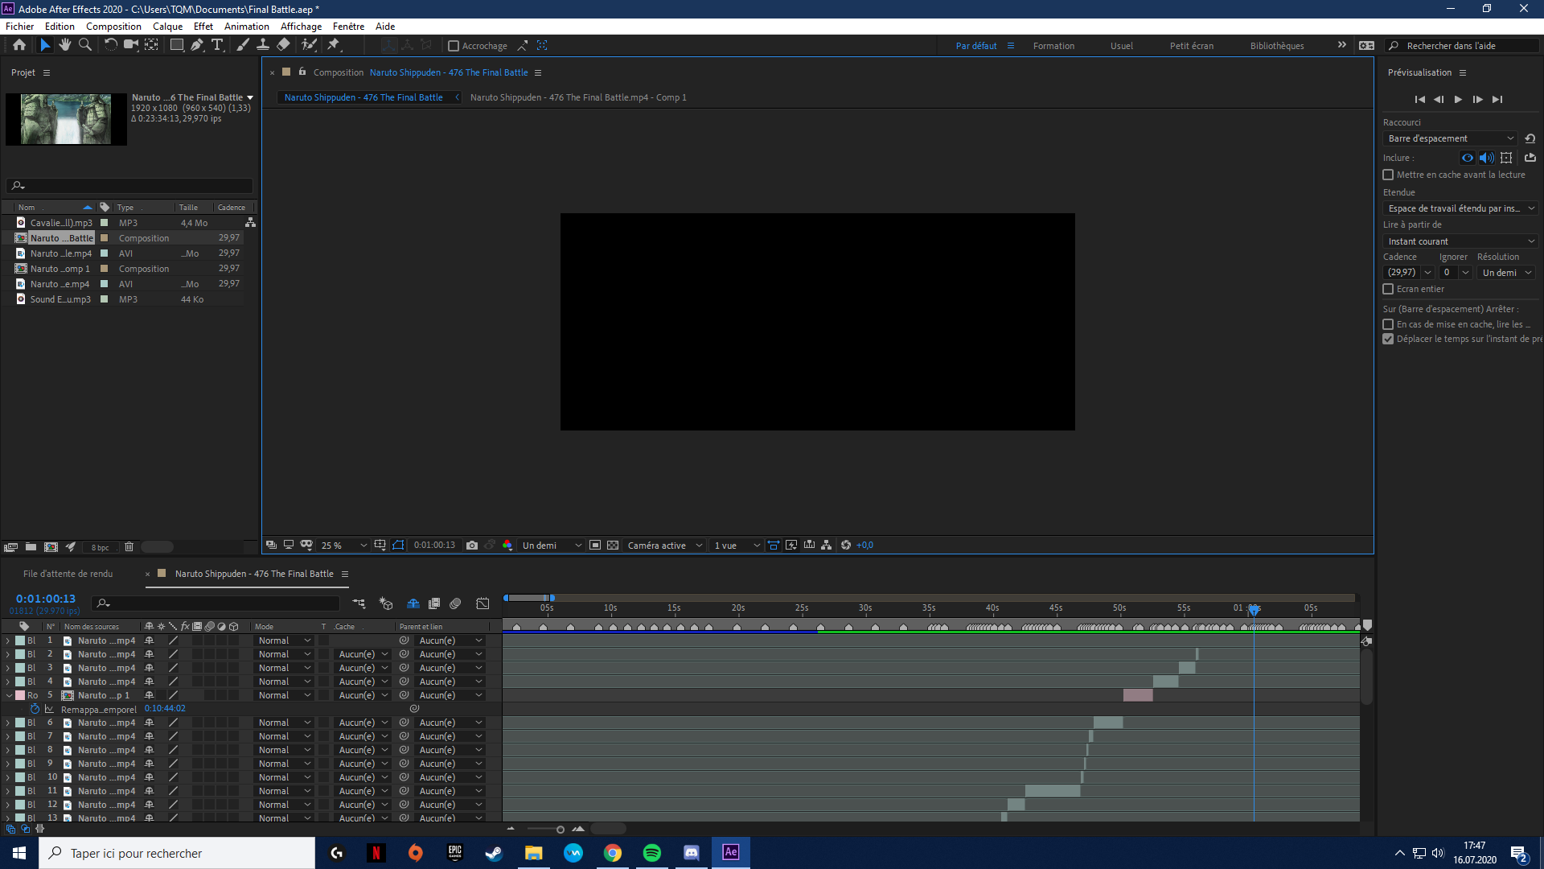Open the Calque menu

[167, 27]
